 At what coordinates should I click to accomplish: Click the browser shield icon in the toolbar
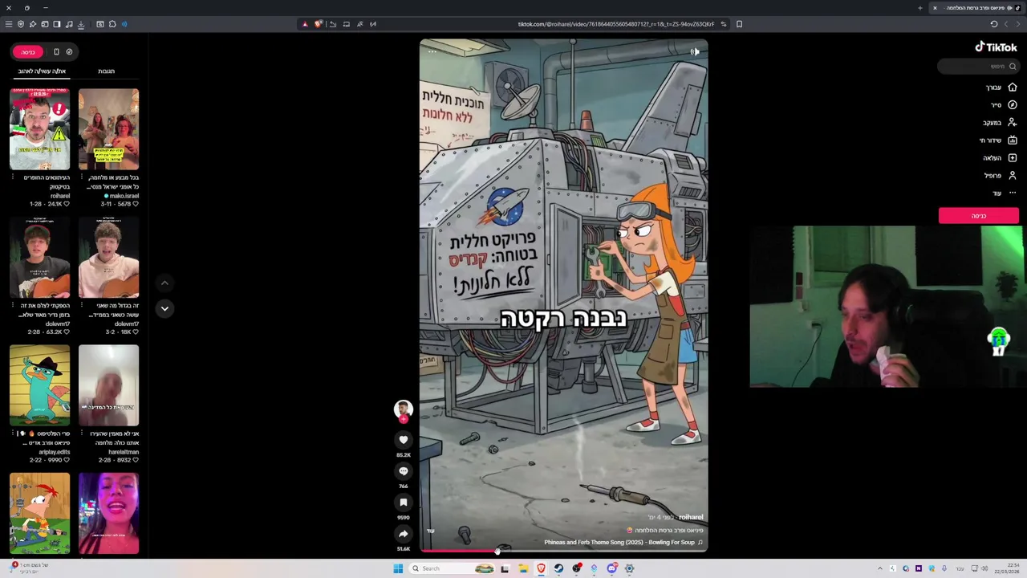click(21, 24)
